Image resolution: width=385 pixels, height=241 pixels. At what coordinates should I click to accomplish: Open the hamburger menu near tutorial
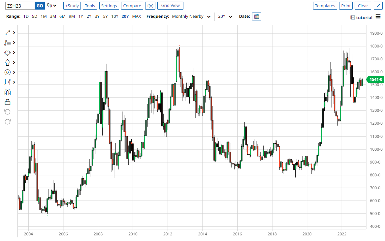tap(378, 17)
